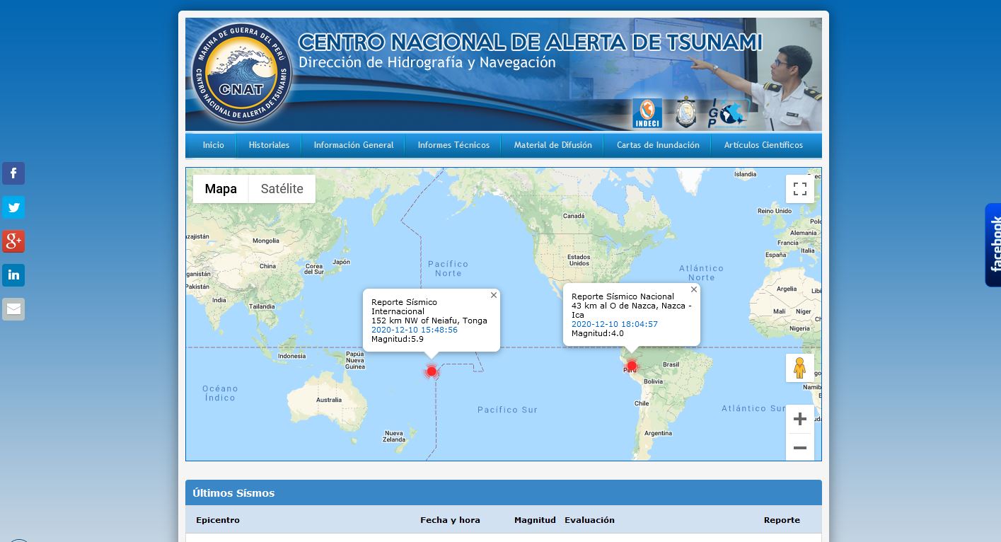Share the page via the Twitter icon

(13, 207)
